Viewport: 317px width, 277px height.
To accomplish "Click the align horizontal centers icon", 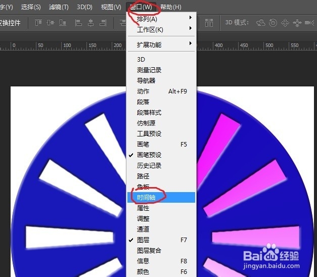I will [90, 23].
